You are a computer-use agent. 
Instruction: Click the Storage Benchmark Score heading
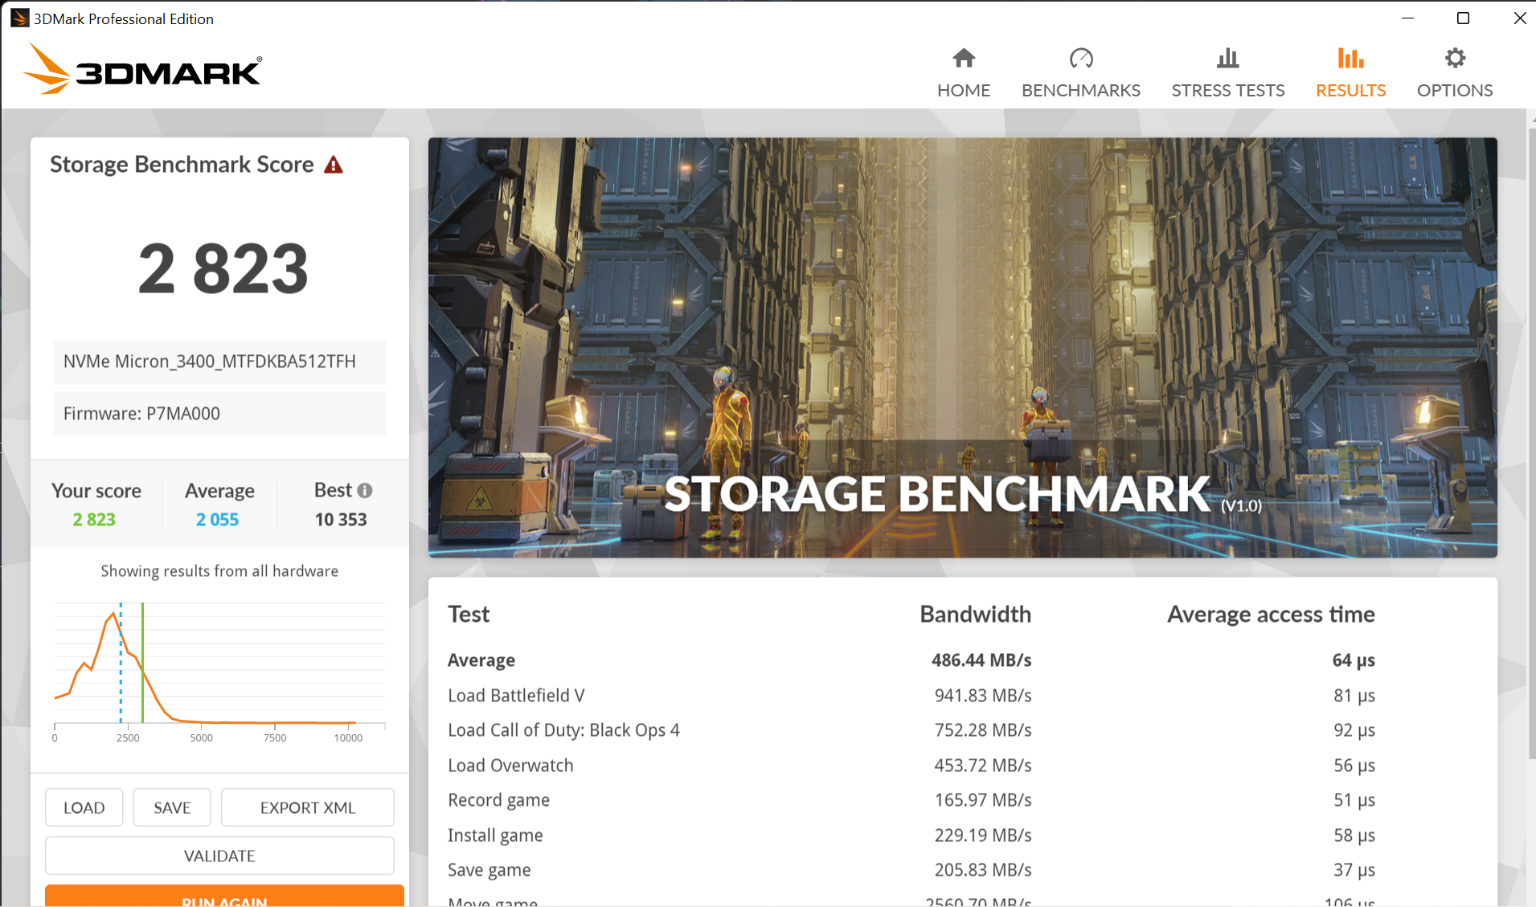click(182, 165)
